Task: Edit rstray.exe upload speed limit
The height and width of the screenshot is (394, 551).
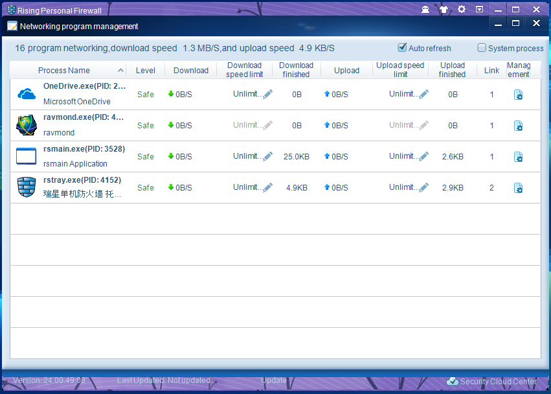Action: coord(424,187)
